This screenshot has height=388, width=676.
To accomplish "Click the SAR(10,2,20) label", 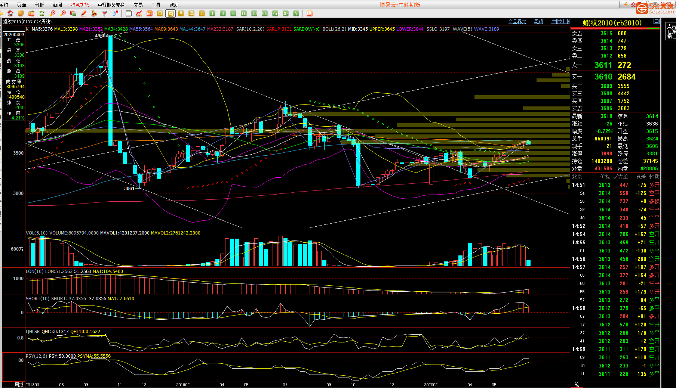I will pos(250,29).
